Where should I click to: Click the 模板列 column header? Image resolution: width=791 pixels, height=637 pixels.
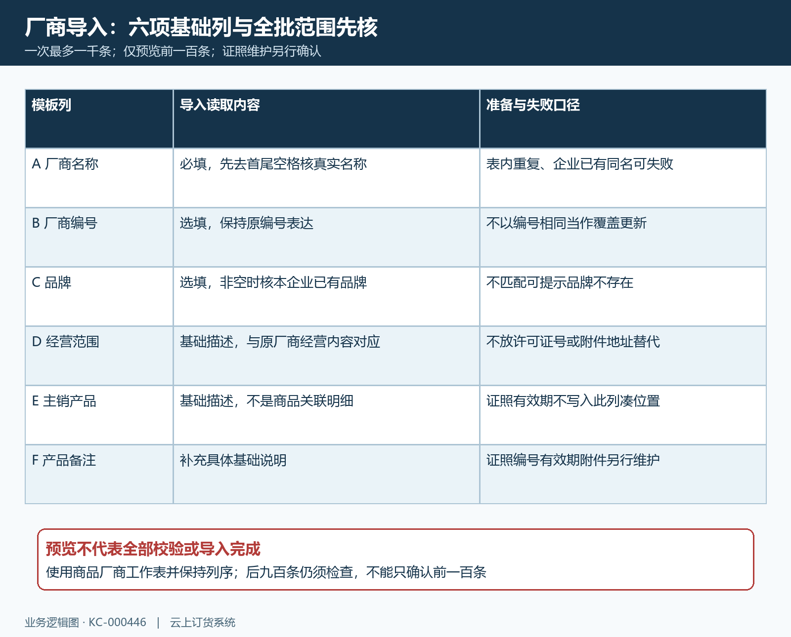99,119
